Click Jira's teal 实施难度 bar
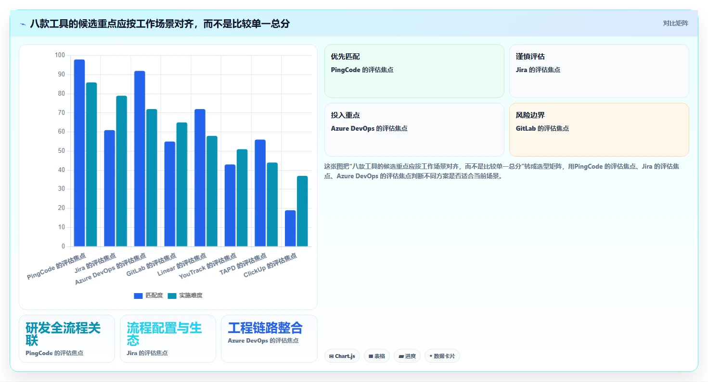Screen dimensions: 708x382 122,171
